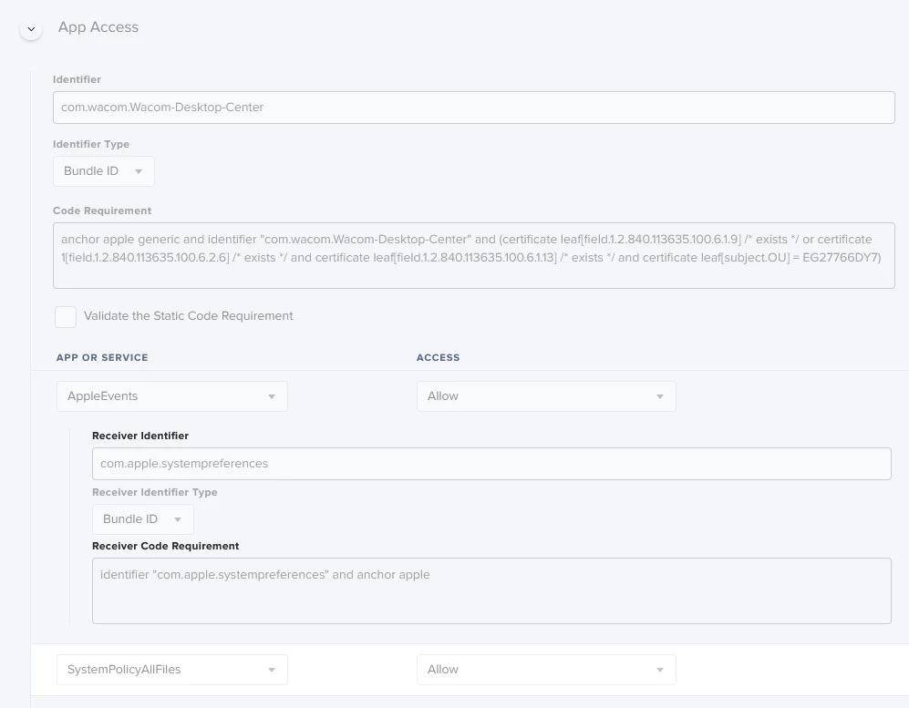
Task: Focus the Receiver Identifier field with com.apple.systempreferences
Action: coord(491,464)
